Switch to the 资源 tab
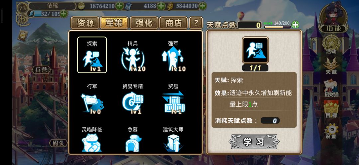Viewport: 359px width, 165px height. pos(85,23)
